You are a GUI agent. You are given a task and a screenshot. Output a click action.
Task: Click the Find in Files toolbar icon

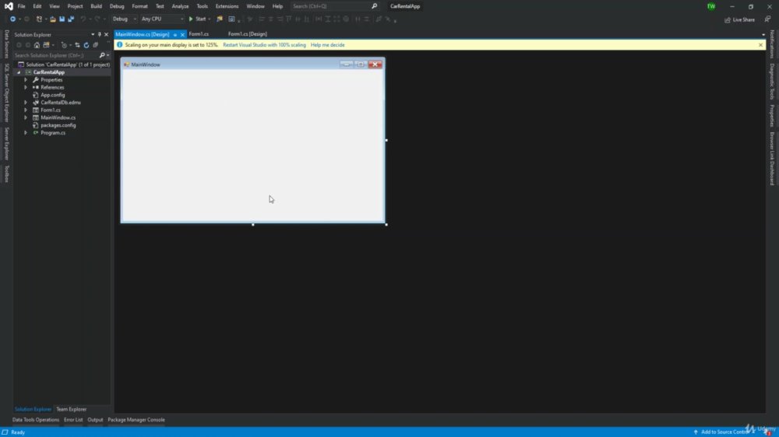[x=219, y=19]
